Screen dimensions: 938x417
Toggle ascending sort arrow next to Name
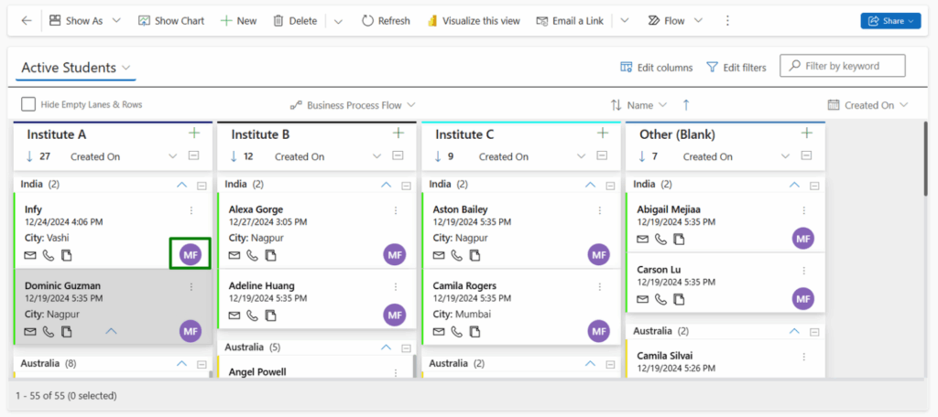pyautogui.click(x=686, y=105)
